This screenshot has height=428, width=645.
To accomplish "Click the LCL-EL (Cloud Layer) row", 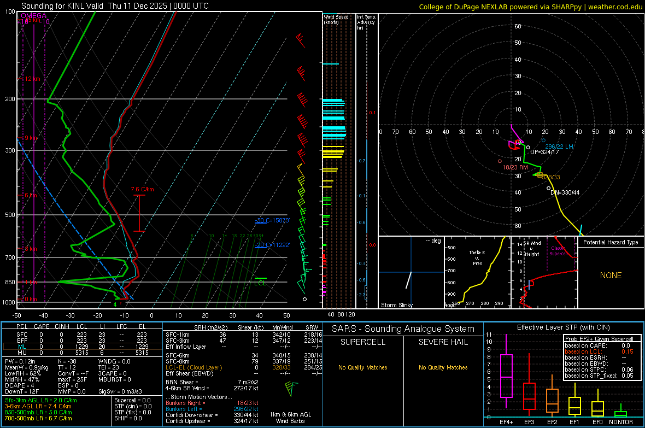I will 244,367.
